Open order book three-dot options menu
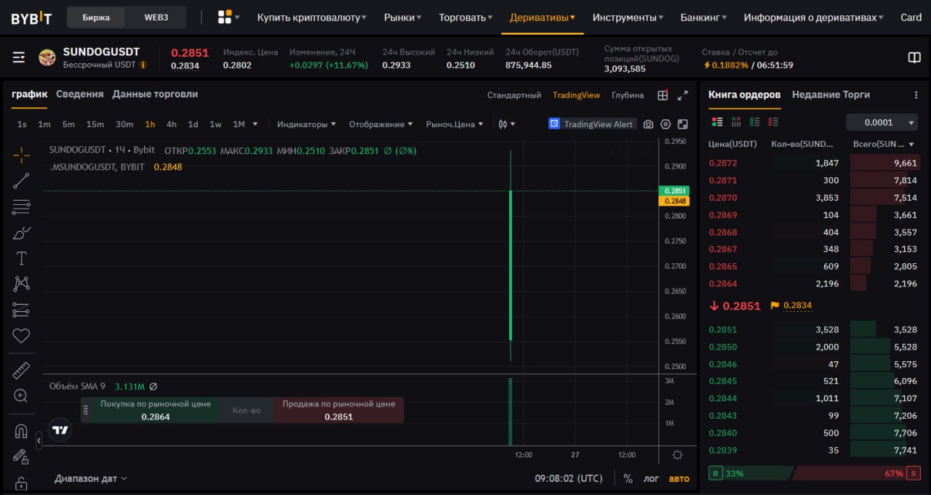931x495 pixels. [x=916, y=95]
